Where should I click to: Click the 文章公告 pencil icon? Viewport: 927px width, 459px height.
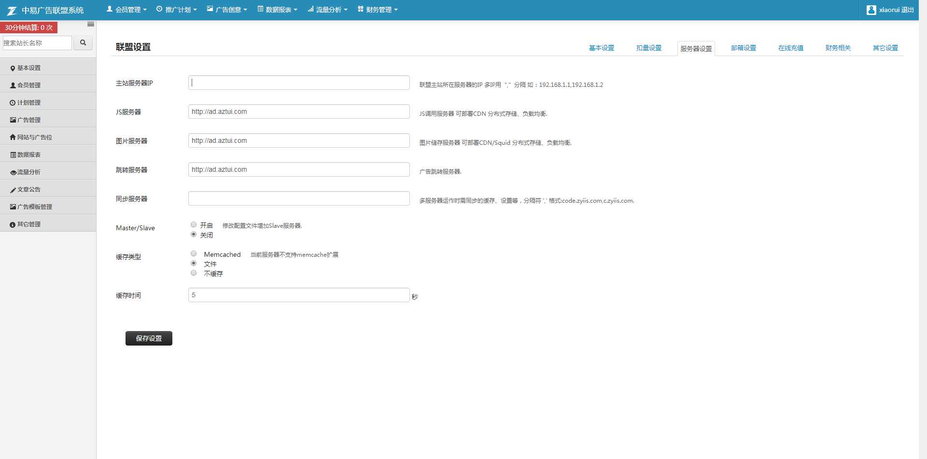point(13,189)
